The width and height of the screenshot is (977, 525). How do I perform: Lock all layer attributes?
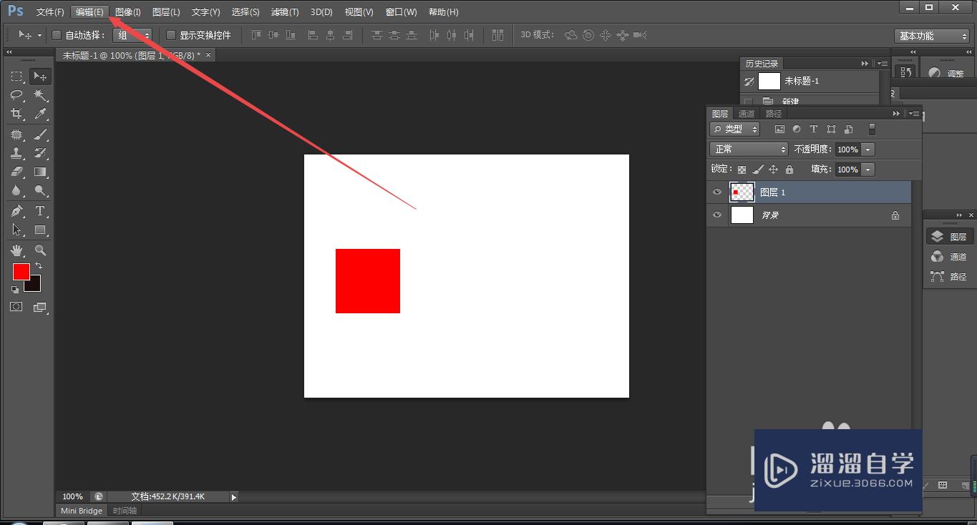click(789, 170)
